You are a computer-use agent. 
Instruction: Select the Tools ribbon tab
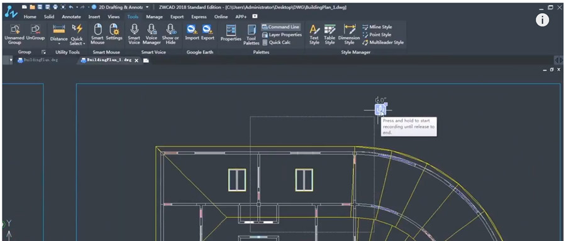pos(133,17)
